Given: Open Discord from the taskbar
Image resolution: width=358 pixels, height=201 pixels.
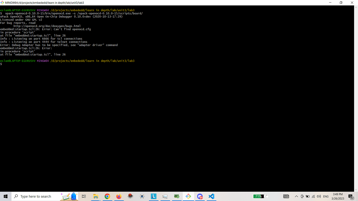Looking at the screenshot, I should pos(200,196).
